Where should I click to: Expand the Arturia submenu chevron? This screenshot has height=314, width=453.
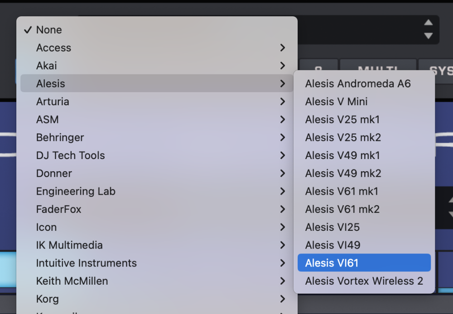[x=283, y=102]
